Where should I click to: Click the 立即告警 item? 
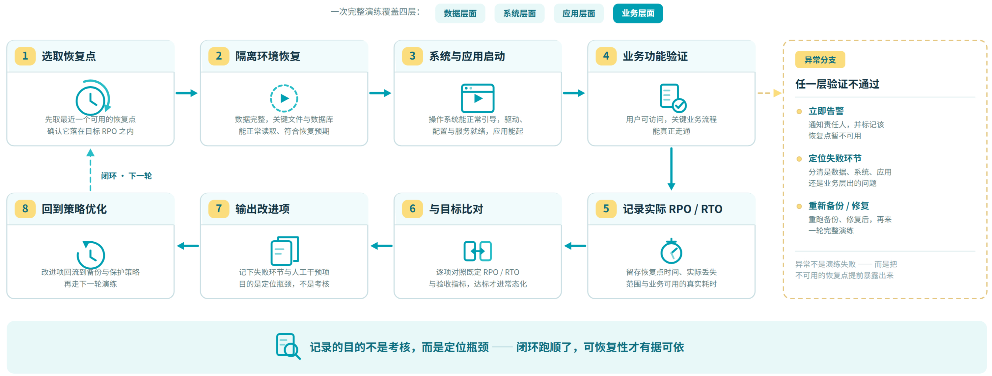[826, 111]
